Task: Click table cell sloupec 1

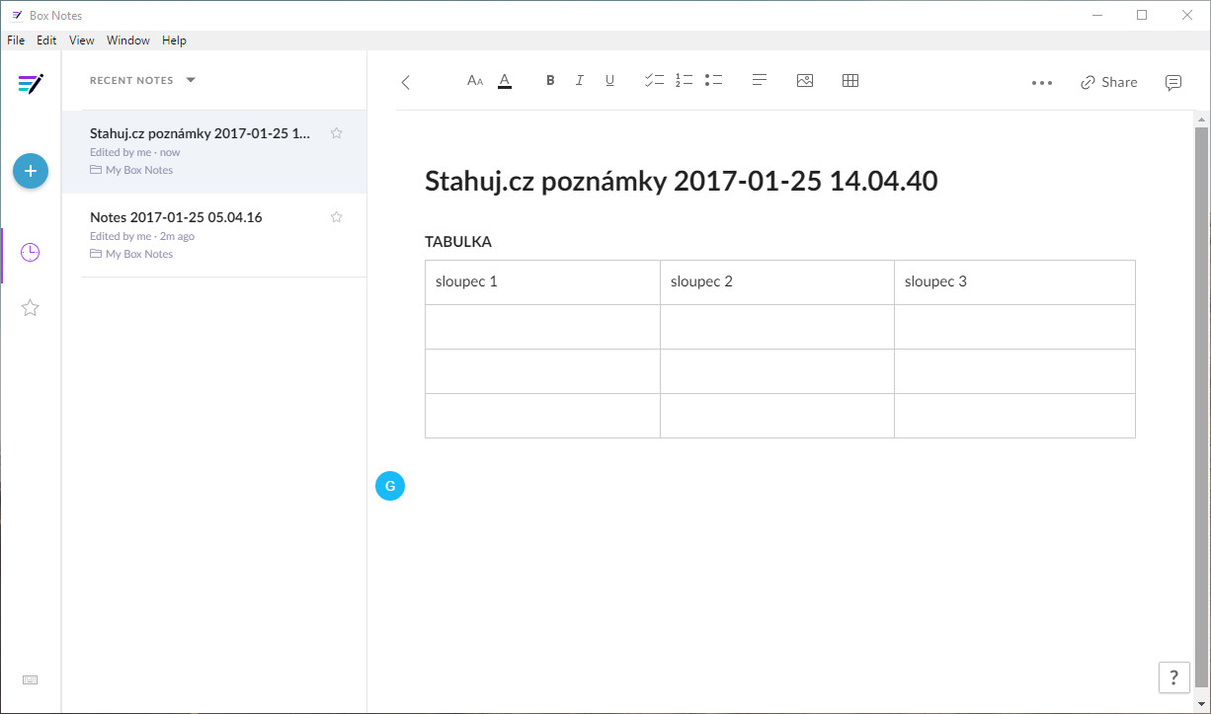Action: click(542, 282)
